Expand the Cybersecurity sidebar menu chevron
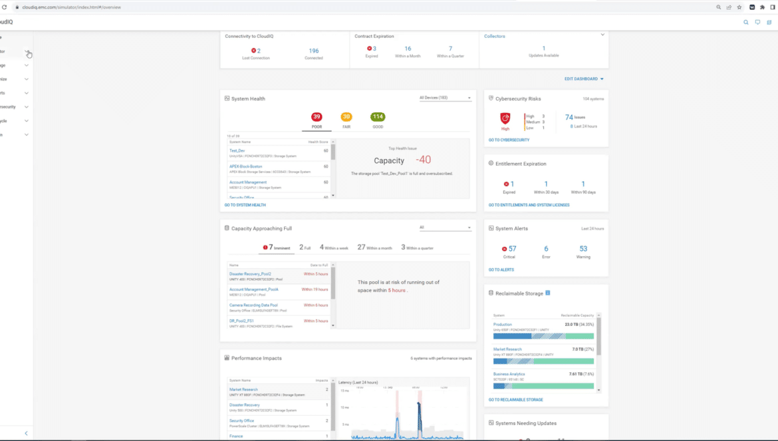This screenshot has width=778, height=441. click(27, 107)
